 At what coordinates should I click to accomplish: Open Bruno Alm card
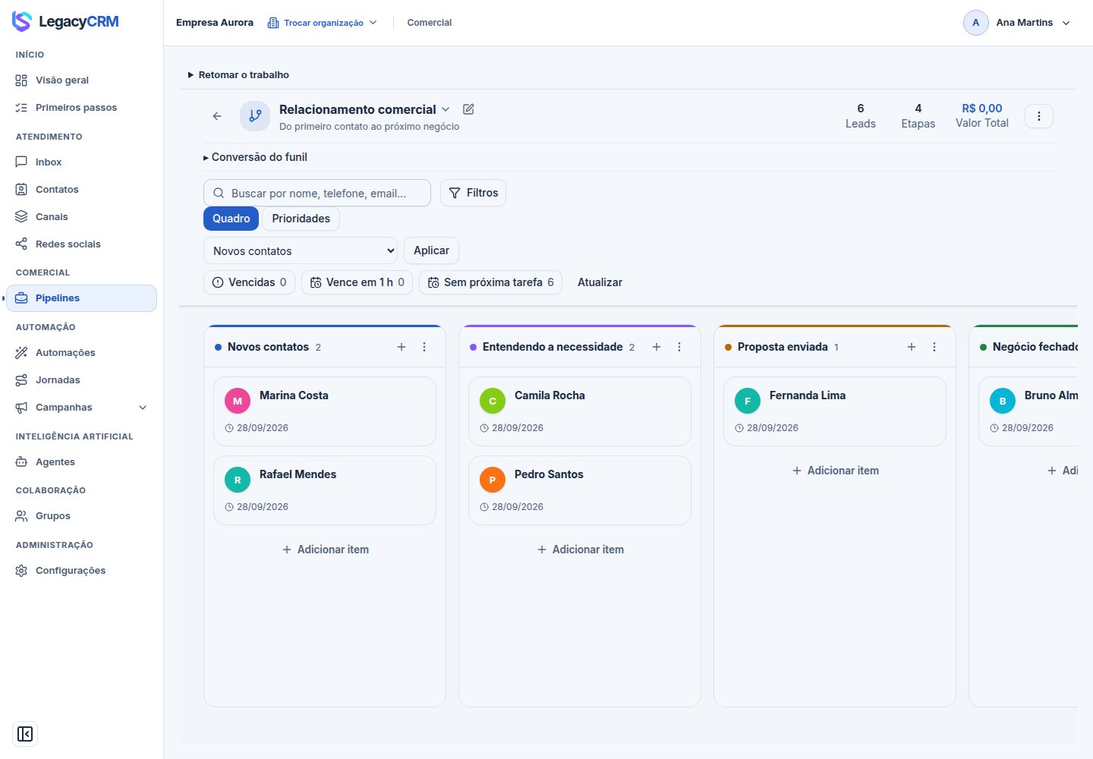point(1028,411)
